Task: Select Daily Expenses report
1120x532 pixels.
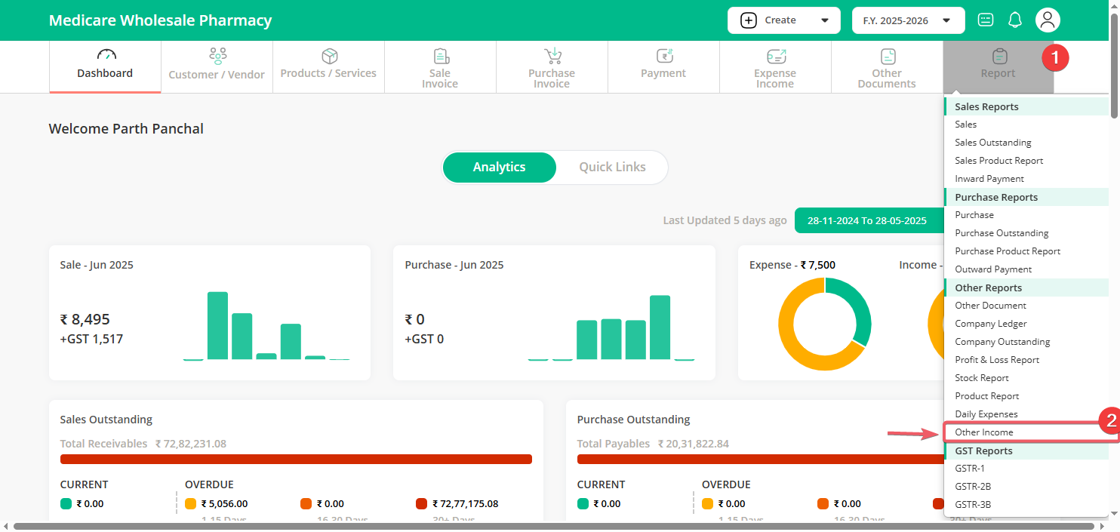Action: [x=986, y=414]
